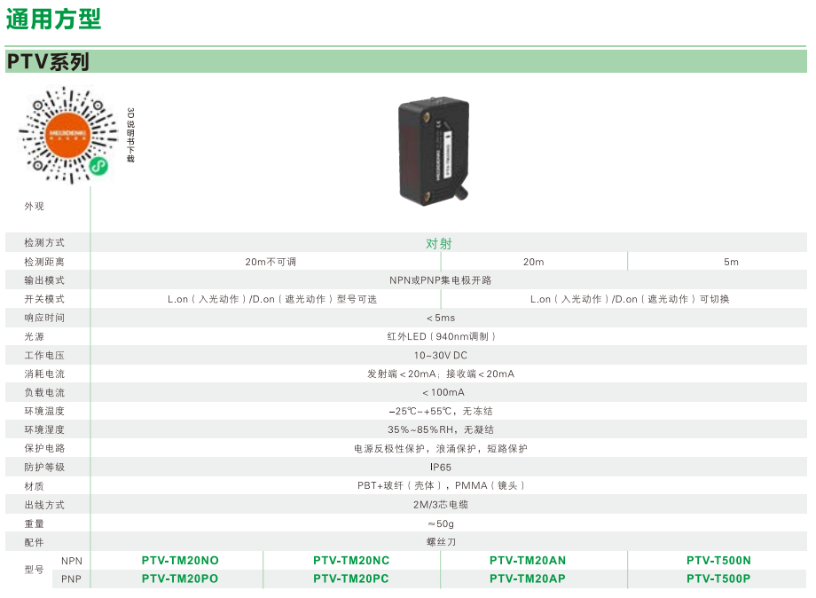Open model PTV-TM20PC

[351, 578]
